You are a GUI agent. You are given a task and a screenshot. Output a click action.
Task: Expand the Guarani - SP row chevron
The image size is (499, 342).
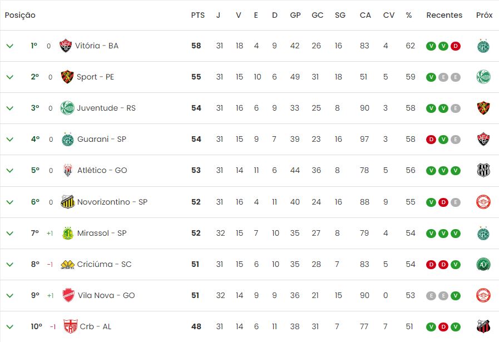(x=9, y=139)
